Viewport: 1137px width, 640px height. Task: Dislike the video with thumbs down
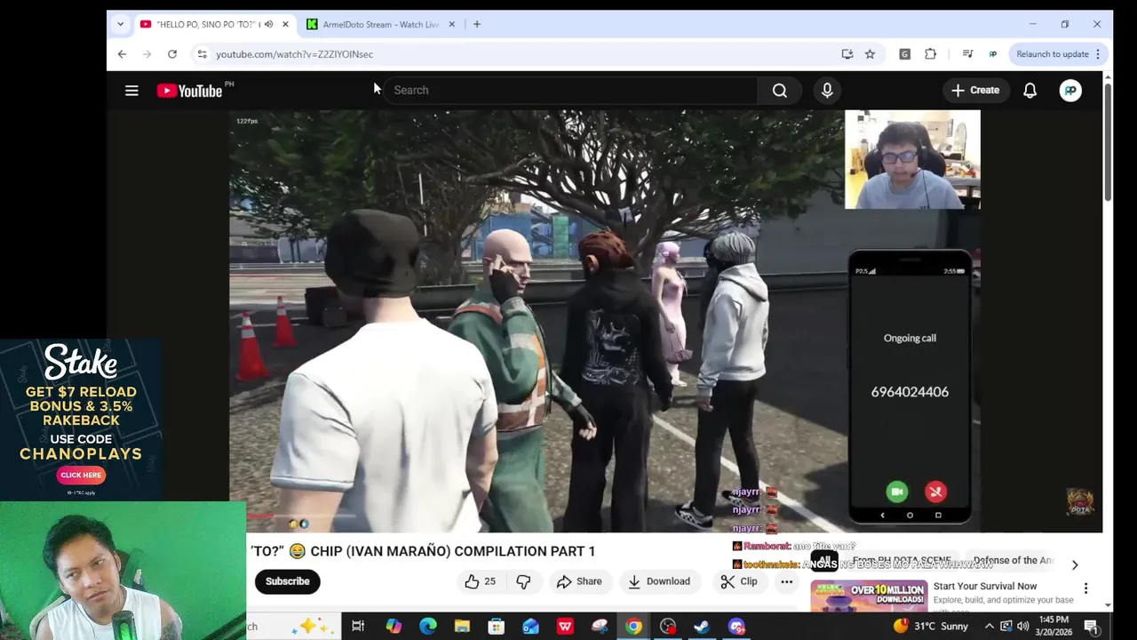tap(523, 581)
